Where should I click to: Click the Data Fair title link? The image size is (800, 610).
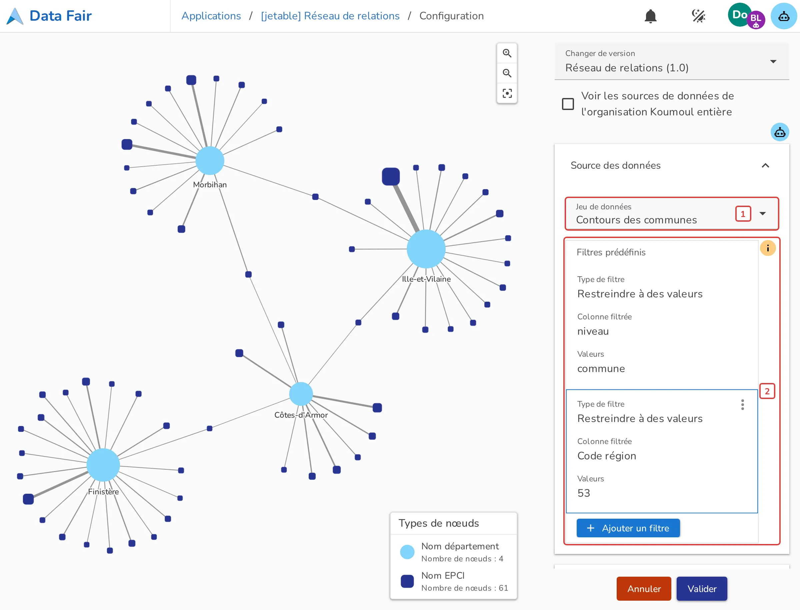(x=60, y=16)
